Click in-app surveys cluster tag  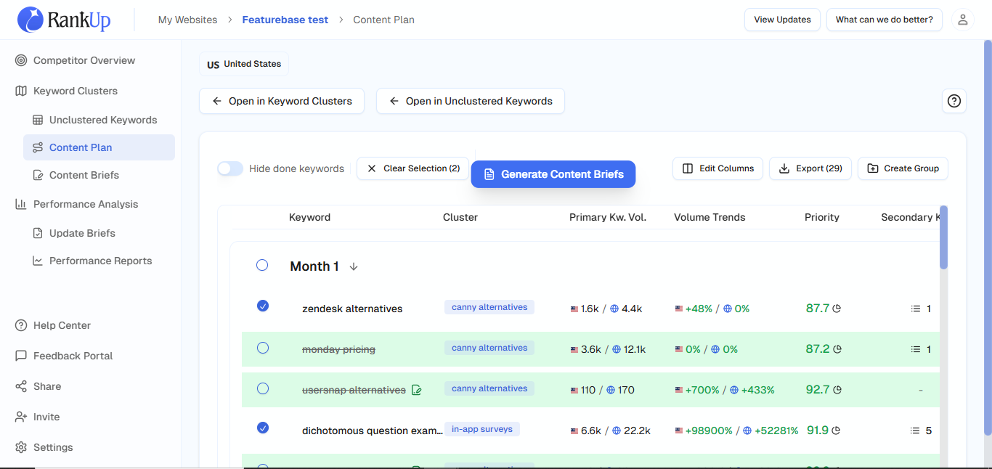coord(482,429)
